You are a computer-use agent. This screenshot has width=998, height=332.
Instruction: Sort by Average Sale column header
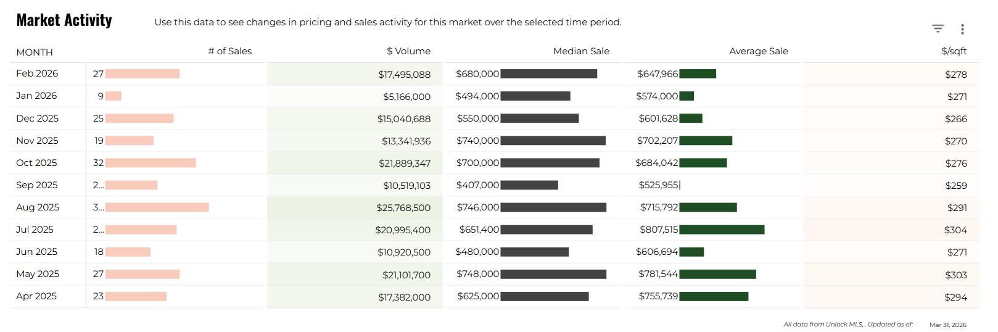click(758, 51)
